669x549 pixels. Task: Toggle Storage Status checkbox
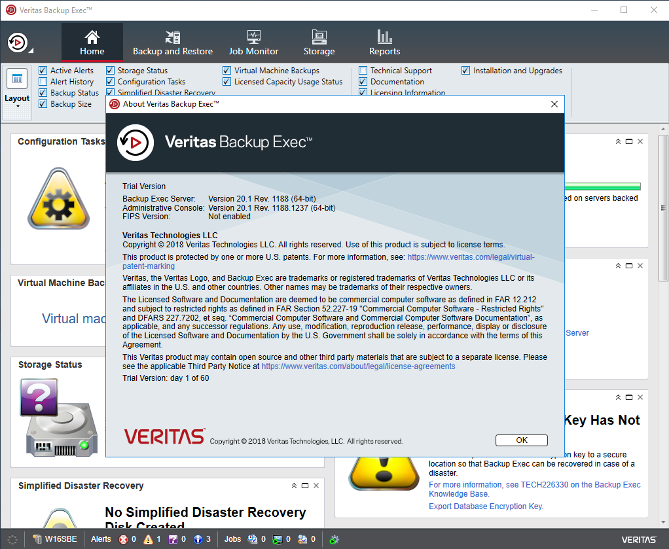click(110, 71)
